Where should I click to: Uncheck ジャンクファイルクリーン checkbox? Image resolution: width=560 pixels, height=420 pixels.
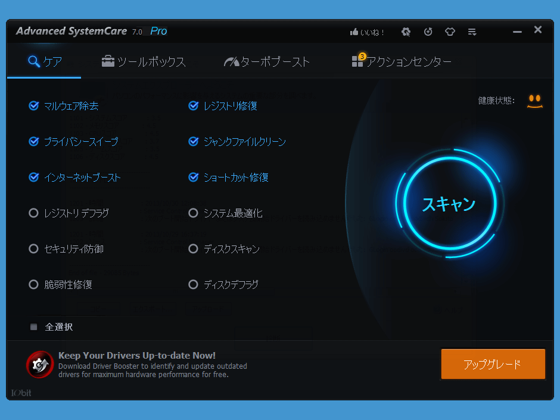click(193, 141)
